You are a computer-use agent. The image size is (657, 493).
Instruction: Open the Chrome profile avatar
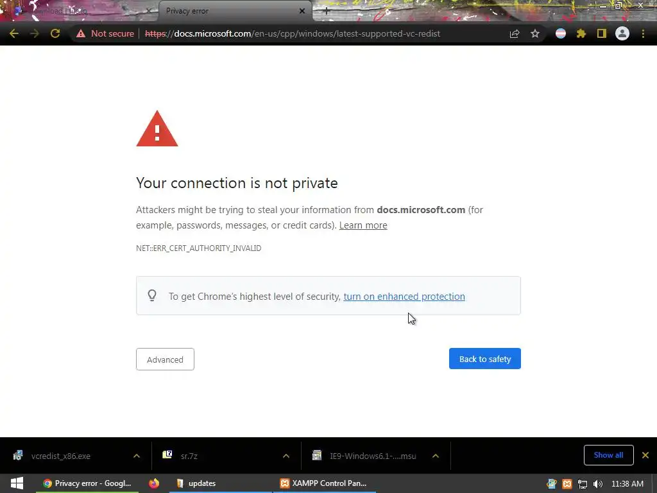click(x=622, y=33)
